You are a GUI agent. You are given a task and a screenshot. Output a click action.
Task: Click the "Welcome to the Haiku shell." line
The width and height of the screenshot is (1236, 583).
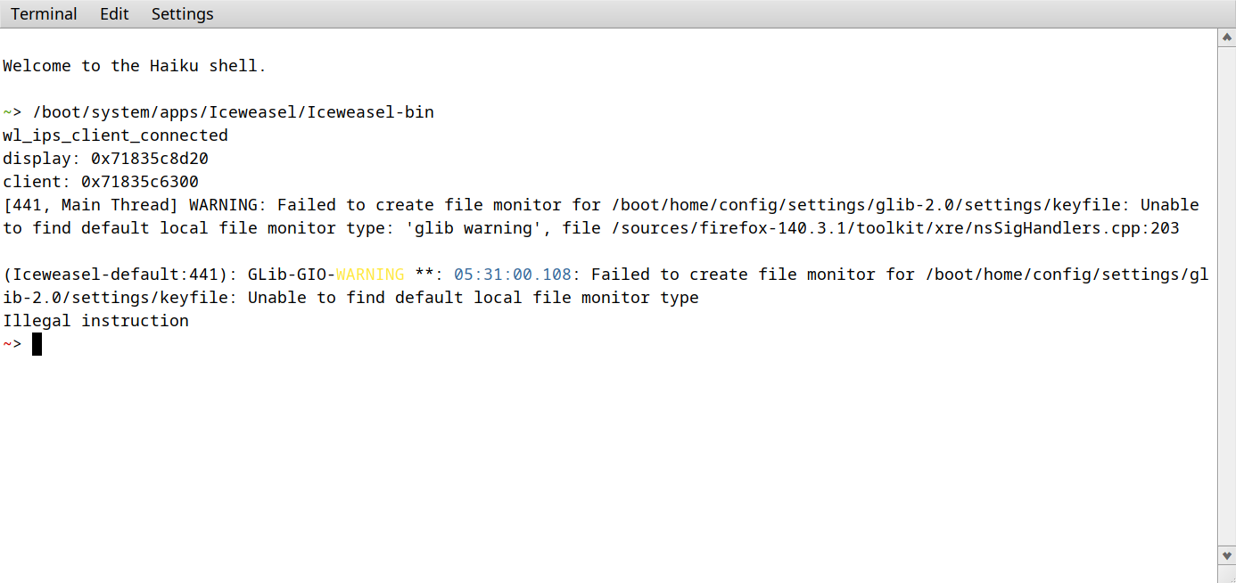coord(135,66)
